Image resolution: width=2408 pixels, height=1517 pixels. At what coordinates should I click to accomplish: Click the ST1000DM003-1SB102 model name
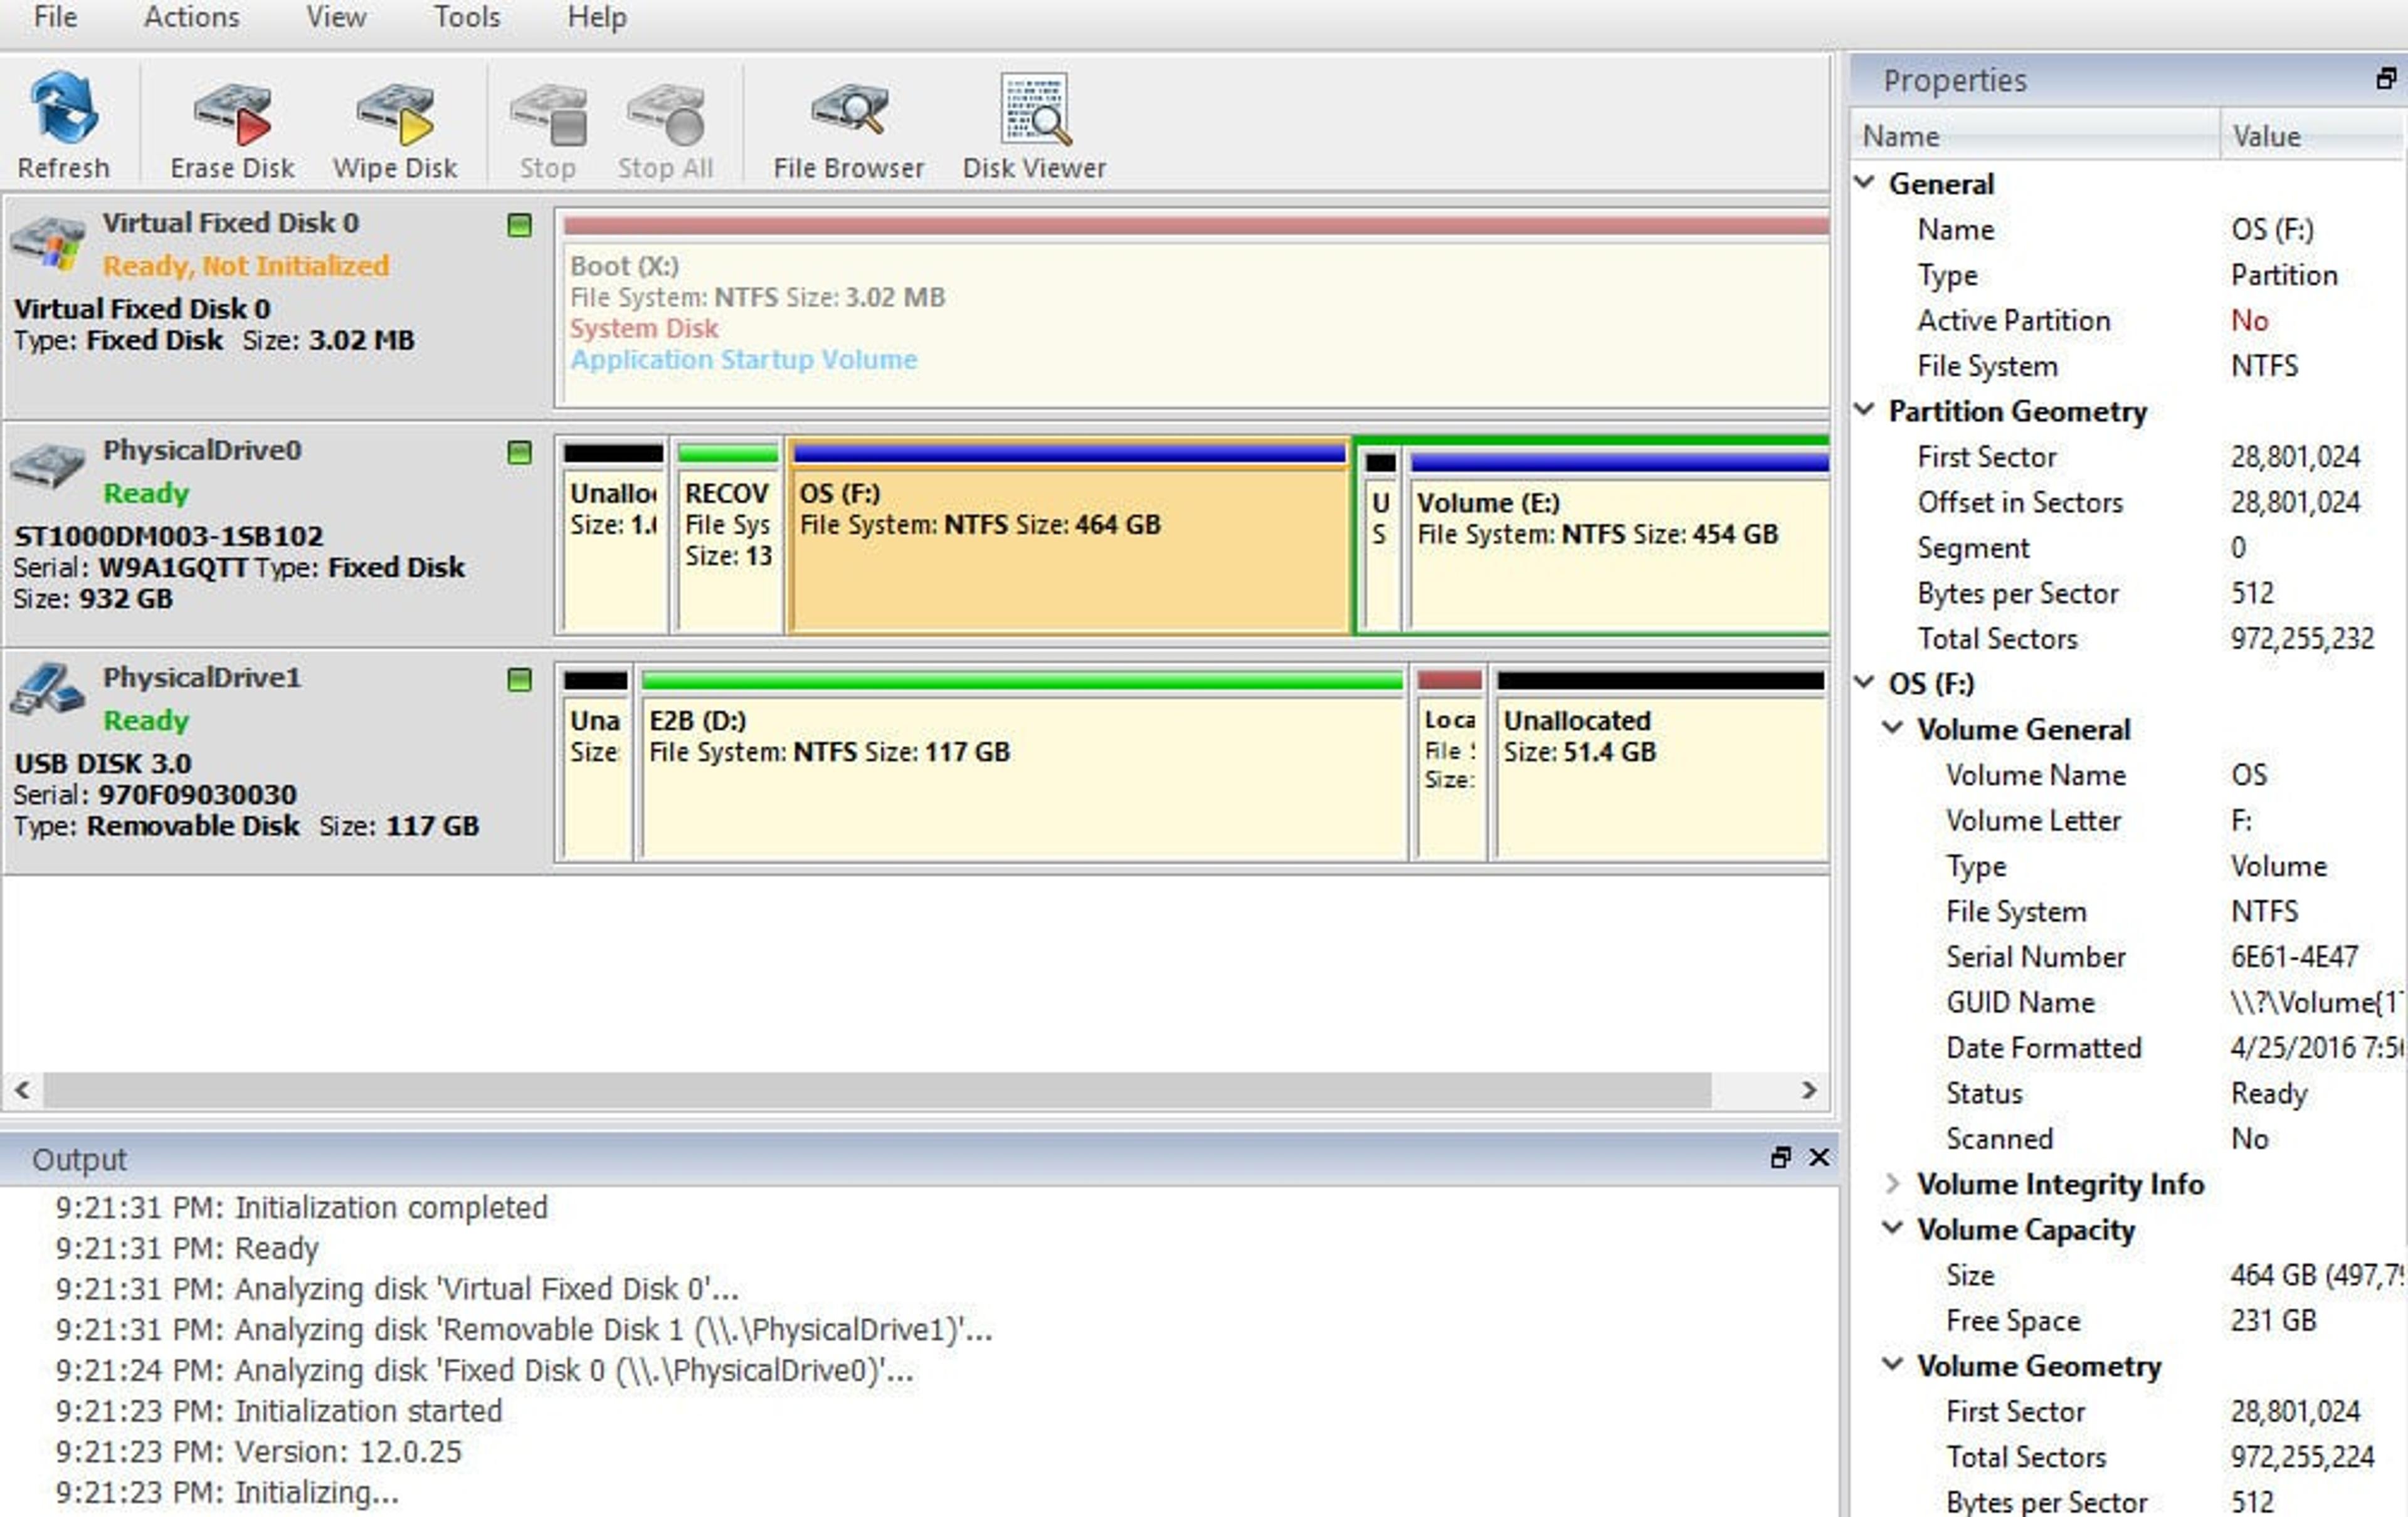(169, 535)
